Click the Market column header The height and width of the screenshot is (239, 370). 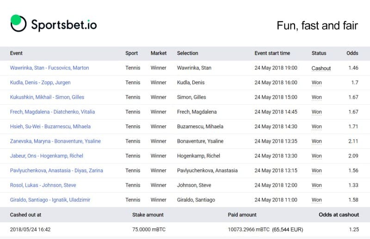click(159, 53)
